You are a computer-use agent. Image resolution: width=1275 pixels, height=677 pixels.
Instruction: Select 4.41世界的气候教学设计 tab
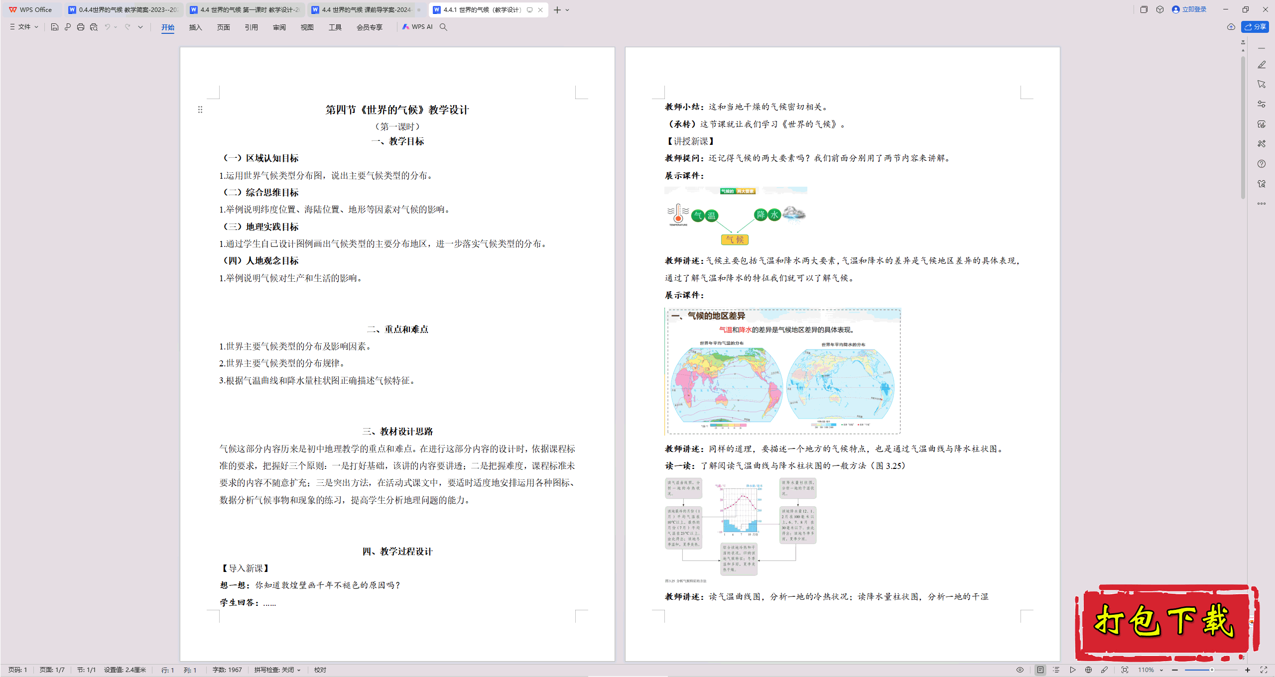pos(485,9)
